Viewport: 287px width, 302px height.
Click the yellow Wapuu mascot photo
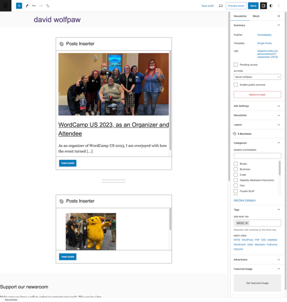[x=91, y=231]
